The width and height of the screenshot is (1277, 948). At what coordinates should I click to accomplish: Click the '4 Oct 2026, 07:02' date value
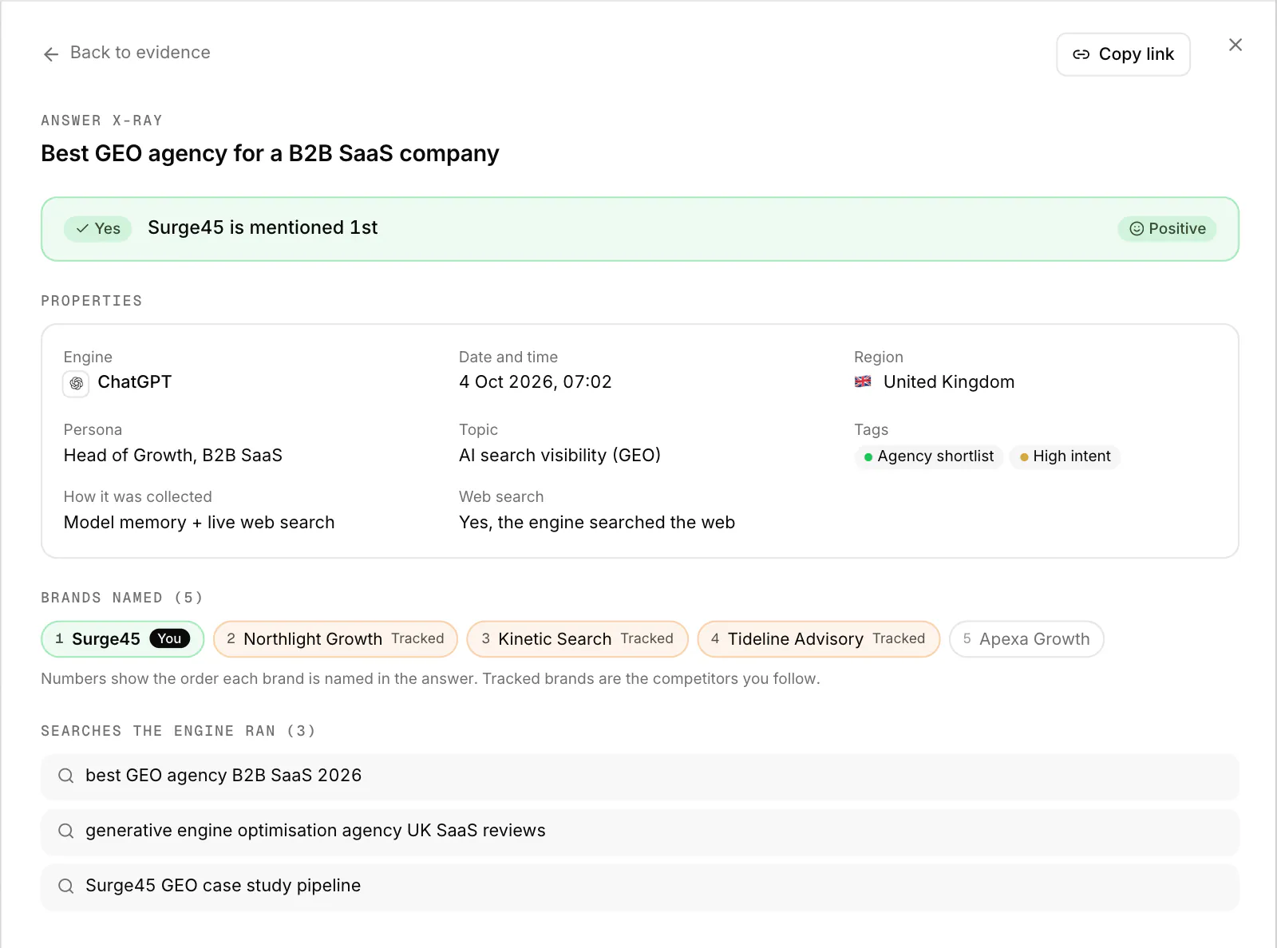click(536, 382)
